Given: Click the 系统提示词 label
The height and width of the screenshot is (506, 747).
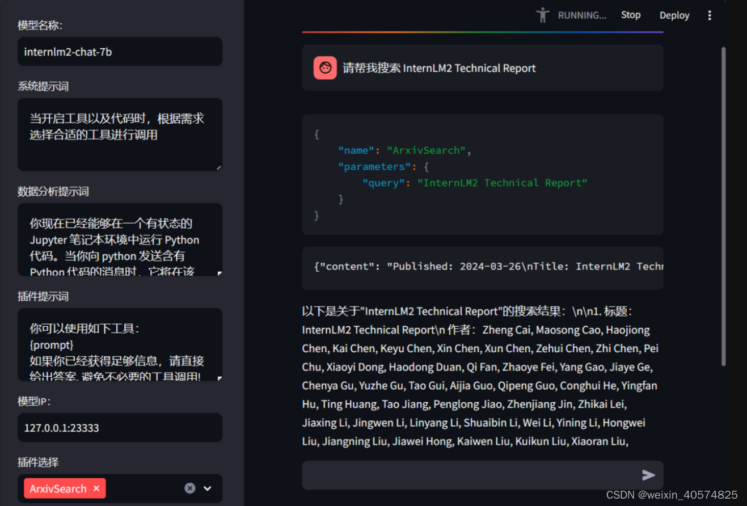Looking at the screenshot, I should (43, 86).
